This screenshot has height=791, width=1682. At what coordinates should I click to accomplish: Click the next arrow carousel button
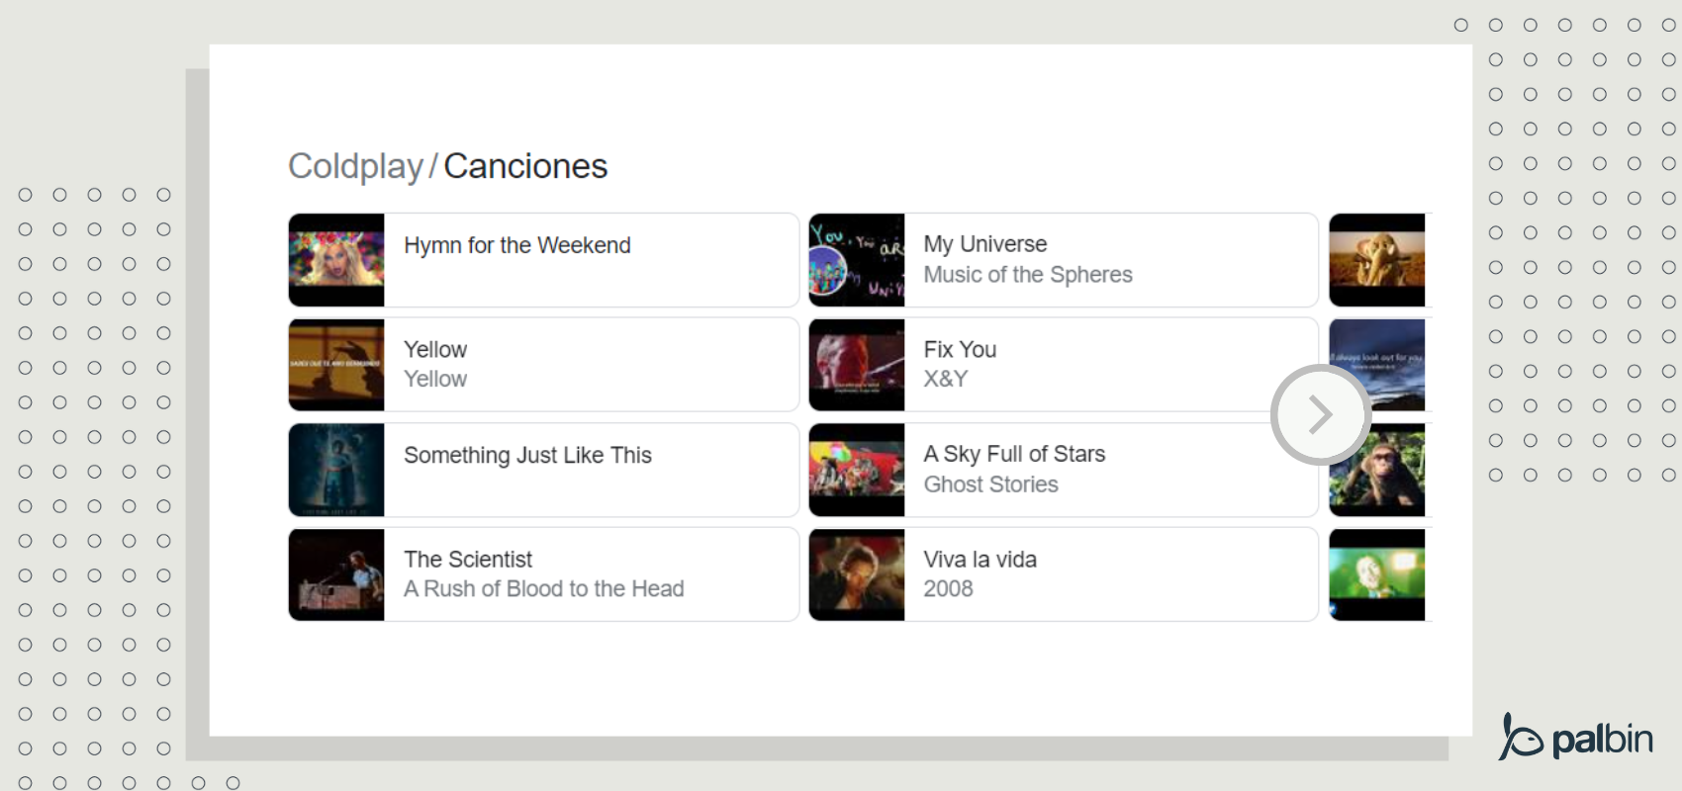pos(1320,414)
